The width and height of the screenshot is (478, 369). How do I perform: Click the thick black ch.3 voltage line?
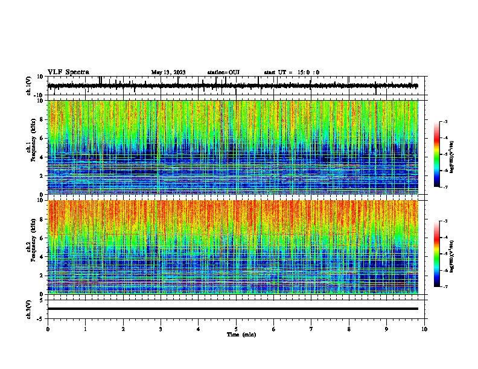pyautogui.click(x=233, y=309)
